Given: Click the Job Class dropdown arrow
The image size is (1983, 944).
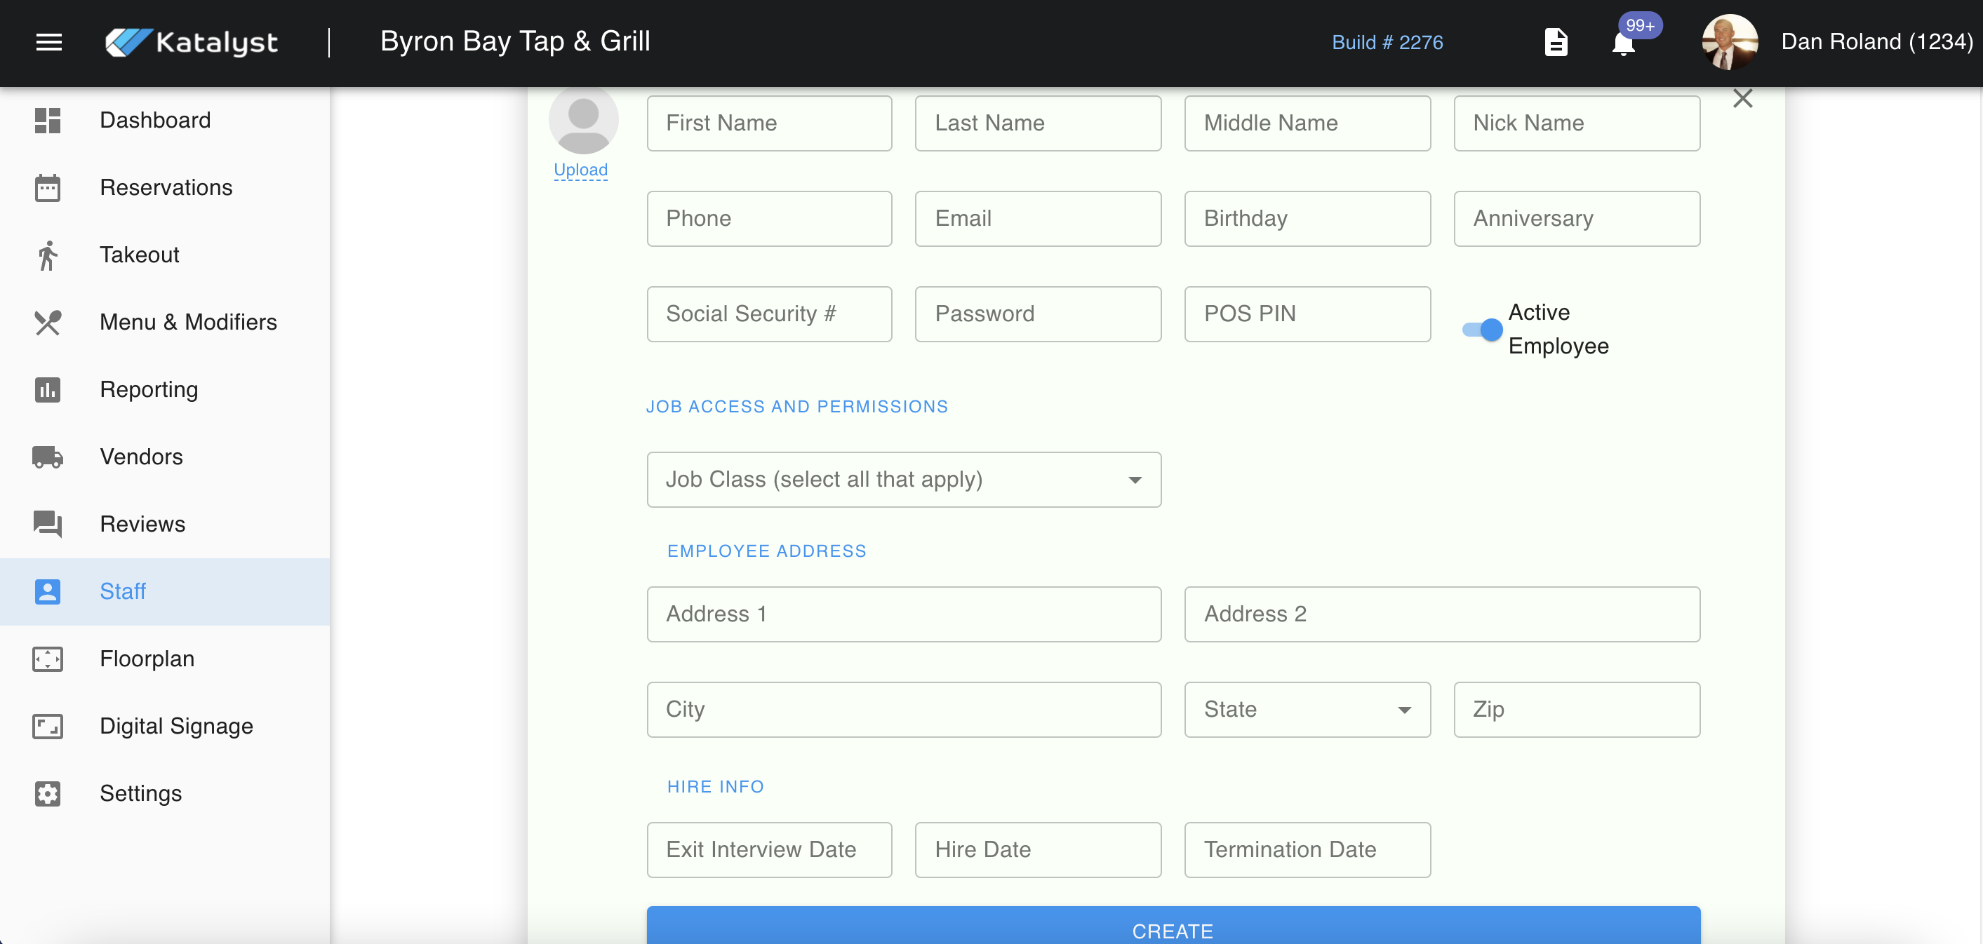Looking at the screenshot, I should [1134, 480].
